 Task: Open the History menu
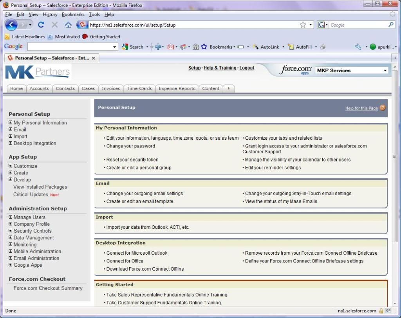coord(50,14)
